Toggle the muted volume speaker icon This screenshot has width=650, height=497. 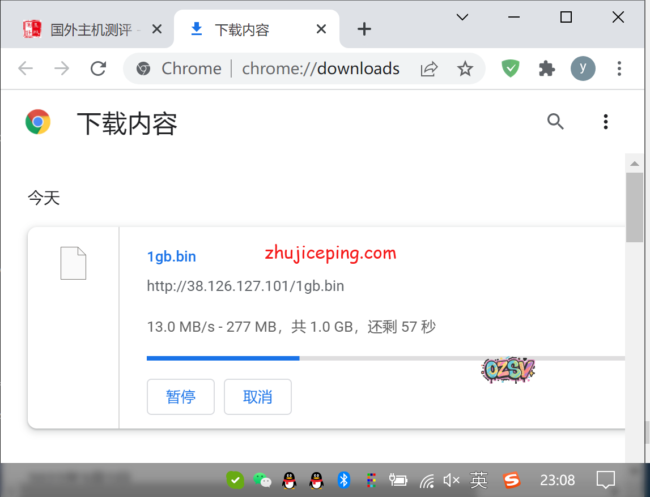pyautogui.click(x=451, y=480)
